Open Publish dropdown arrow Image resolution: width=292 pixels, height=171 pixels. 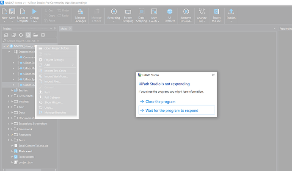[x=231, y=21]
